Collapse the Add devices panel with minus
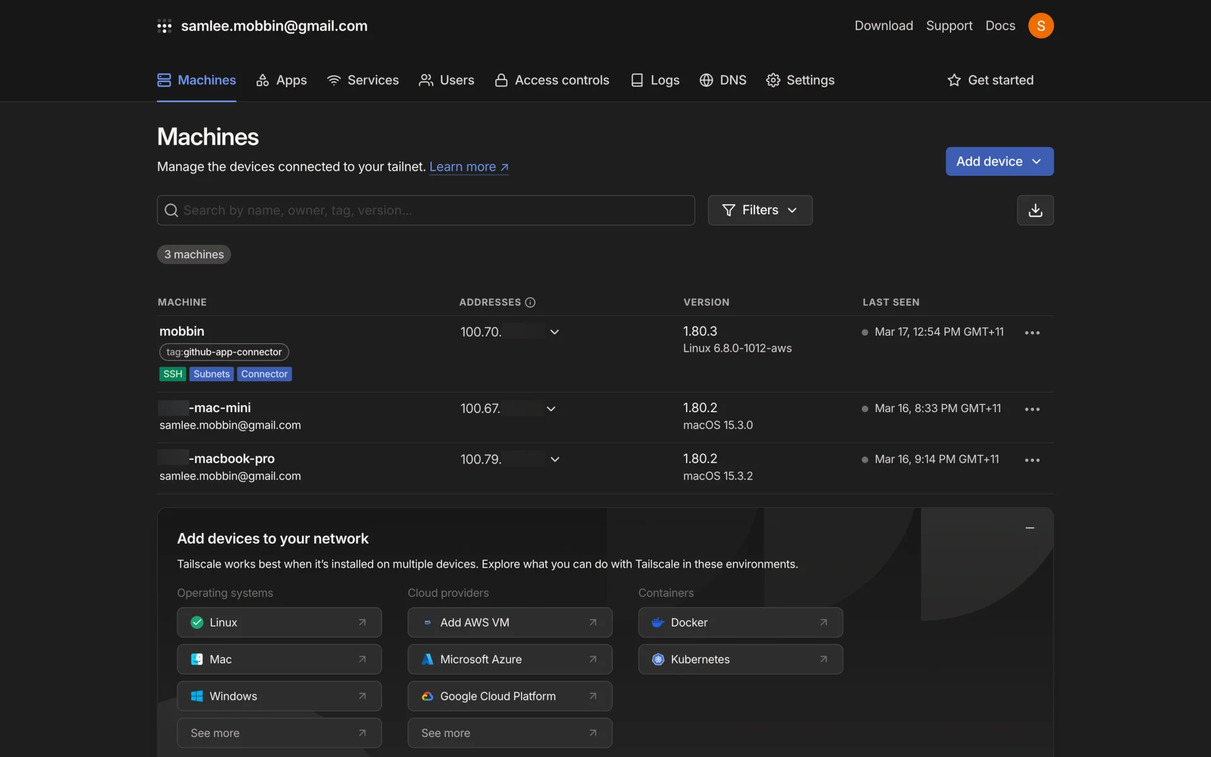Viewport: 1211px width, 757px height. (x=1029, y=527)
